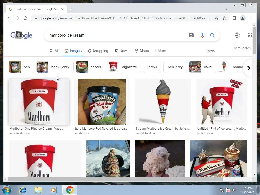Close the marlboro ice cream tab
260x195 pixels.
click(x=62, y=9)
